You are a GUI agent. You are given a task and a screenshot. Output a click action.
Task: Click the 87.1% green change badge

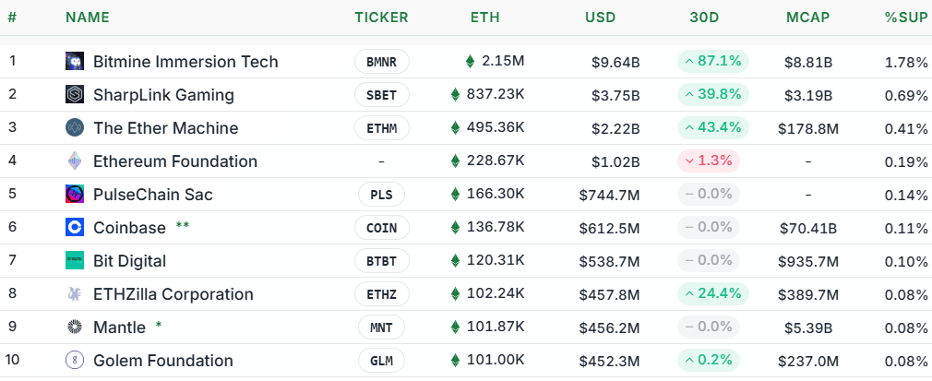[x=712, y=62]
